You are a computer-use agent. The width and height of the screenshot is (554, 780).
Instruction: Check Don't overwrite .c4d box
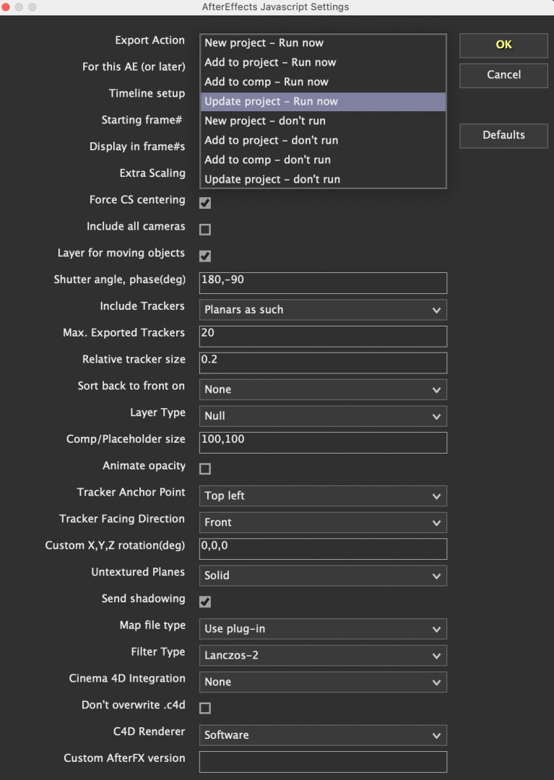(205, 708)
